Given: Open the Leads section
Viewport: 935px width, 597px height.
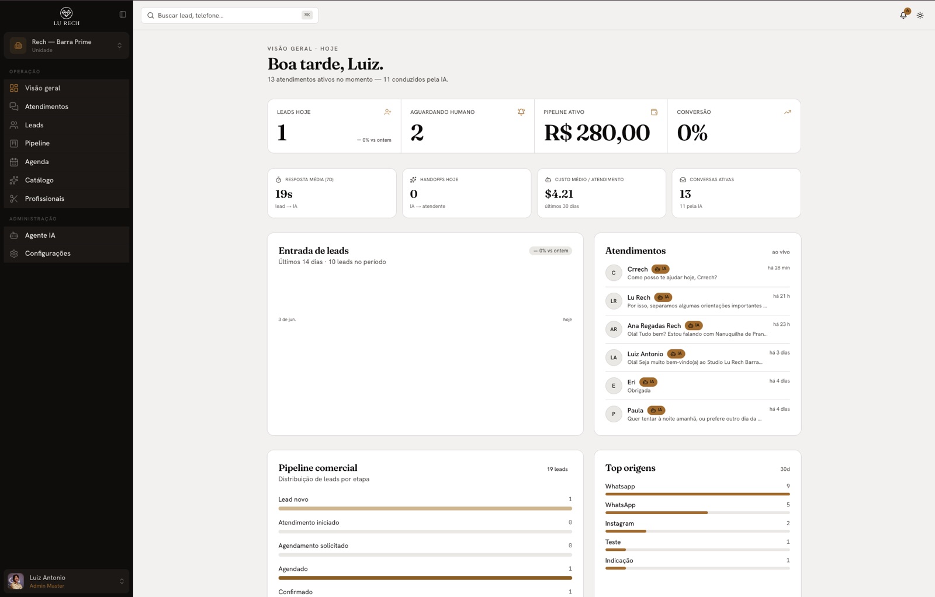Looking at the screenshot, I should (x=67, y=125).
